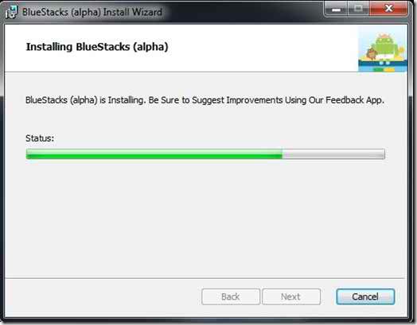Minimize the Install Wizard window
This screenshot has height=325, width=417.
[x=336, y=10]
